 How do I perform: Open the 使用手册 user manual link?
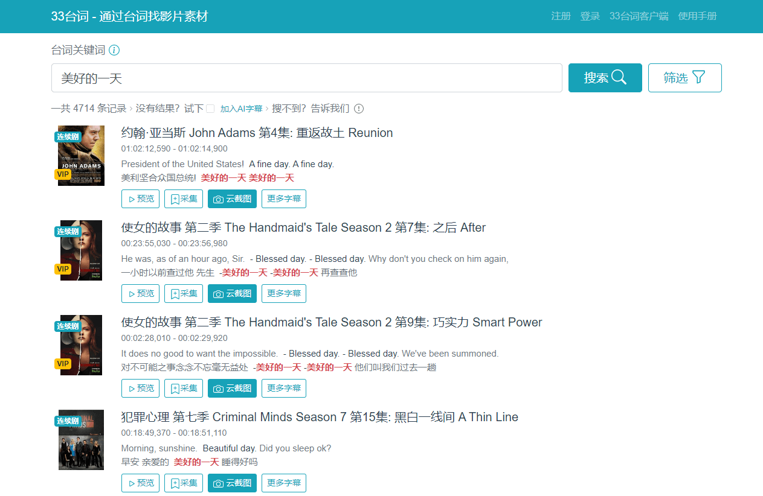click(x=697, y=16)
